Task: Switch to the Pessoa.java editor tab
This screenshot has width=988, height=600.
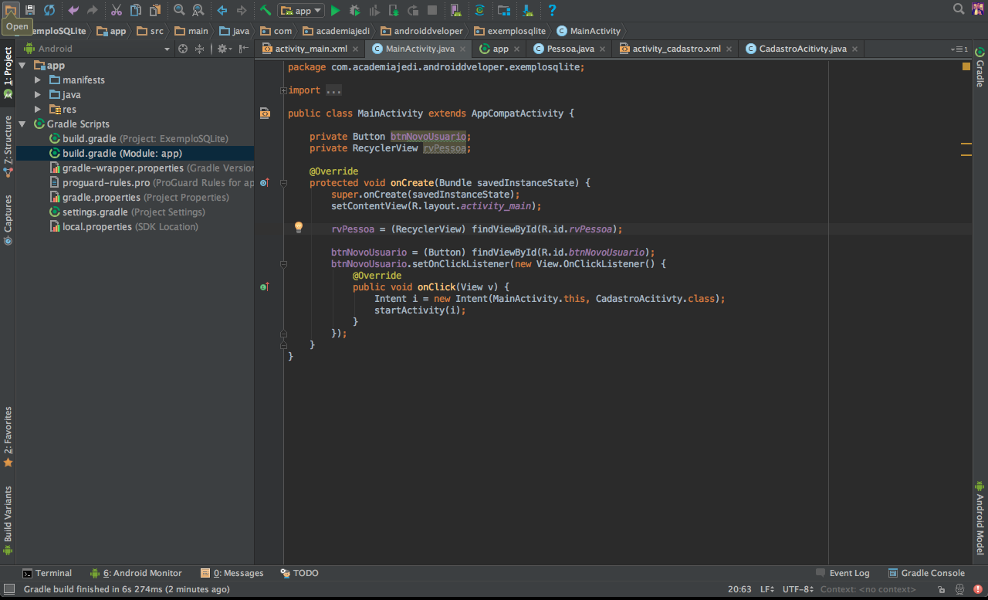Action: (570, 49)
